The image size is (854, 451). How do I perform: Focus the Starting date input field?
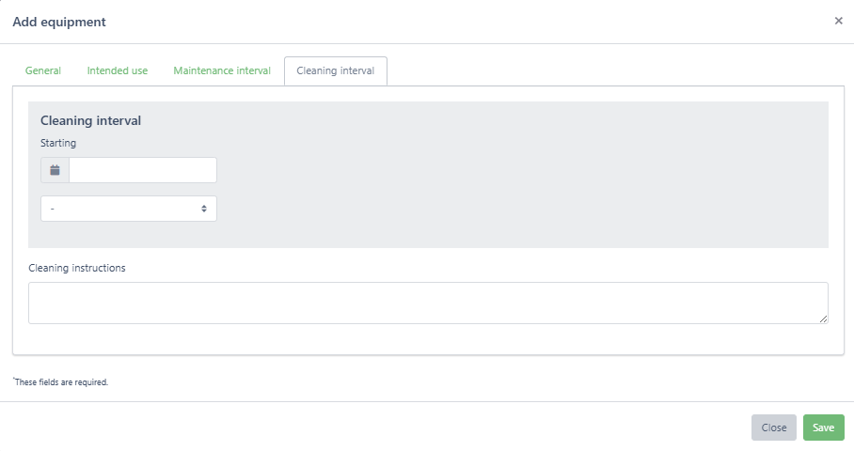[143, 170]
